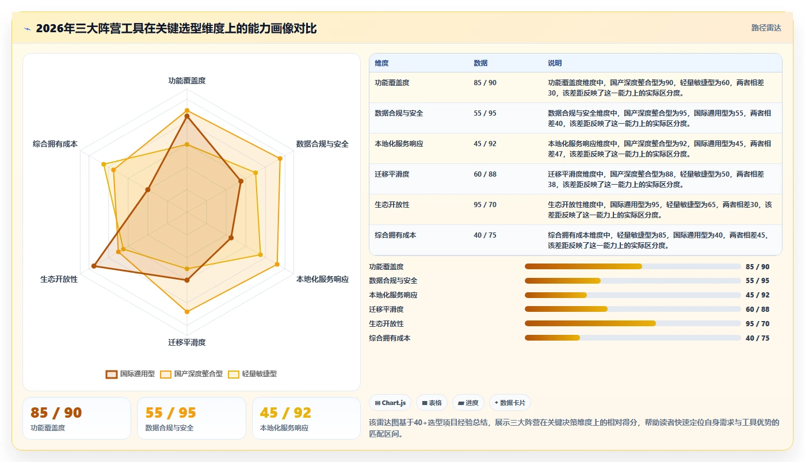This screenshot has width=805, height=462.
Task: Click the 生态开放性 cell in the table
Action: 392,205
